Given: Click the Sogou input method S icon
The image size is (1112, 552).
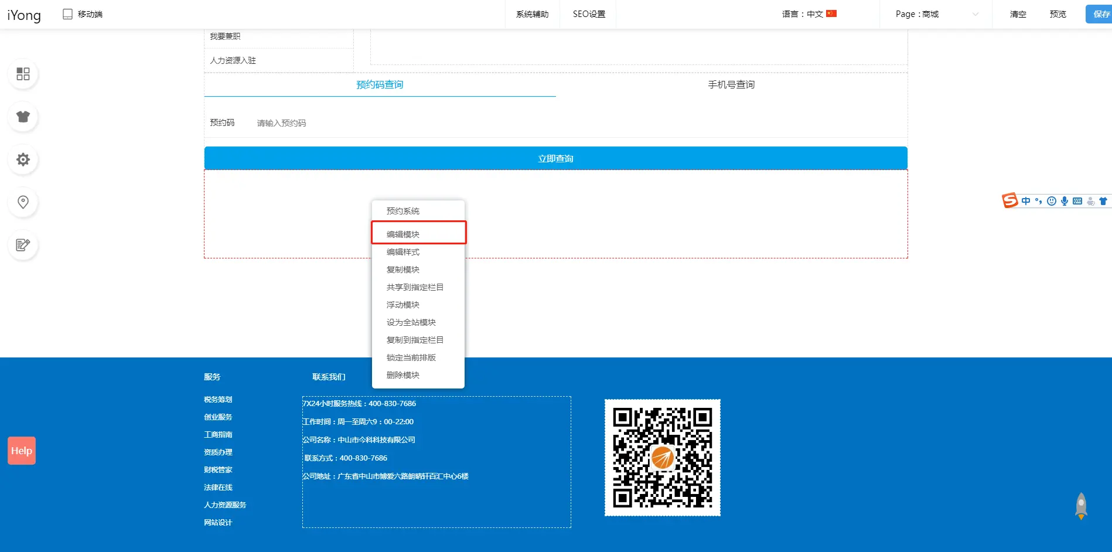Looking at the screenshot, I should coord(1010,201).
